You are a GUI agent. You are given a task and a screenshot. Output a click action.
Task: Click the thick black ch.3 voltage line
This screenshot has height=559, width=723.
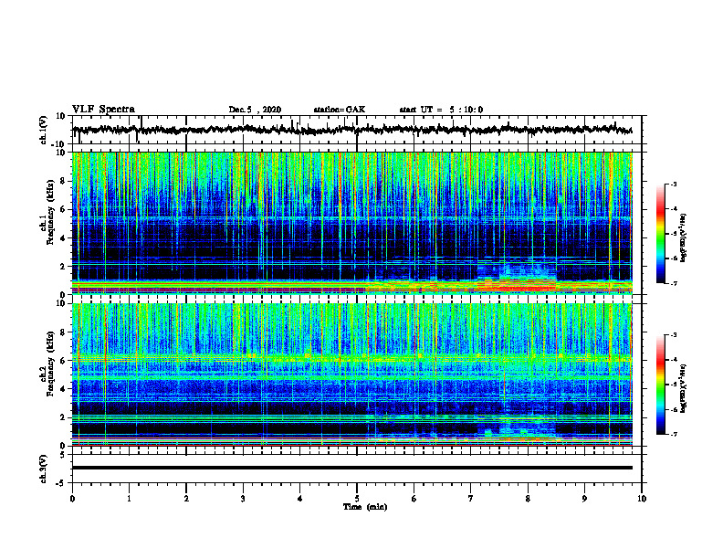352,468
